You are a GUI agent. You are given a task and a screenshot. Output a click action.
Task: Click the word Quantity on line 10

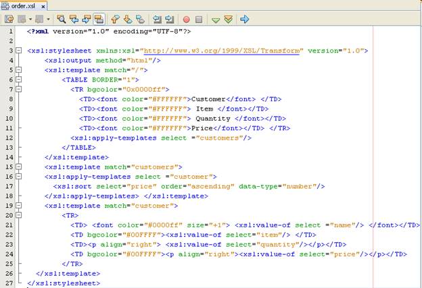click(x=213, y=118)
